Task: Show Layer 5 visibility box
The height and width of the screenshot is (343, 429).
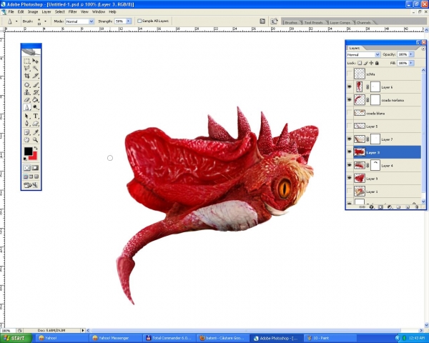Action: (350, 126)
